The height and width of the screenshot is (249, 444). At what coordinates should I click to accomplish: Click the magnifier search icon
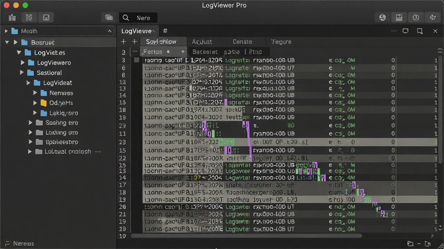[126, 18]
